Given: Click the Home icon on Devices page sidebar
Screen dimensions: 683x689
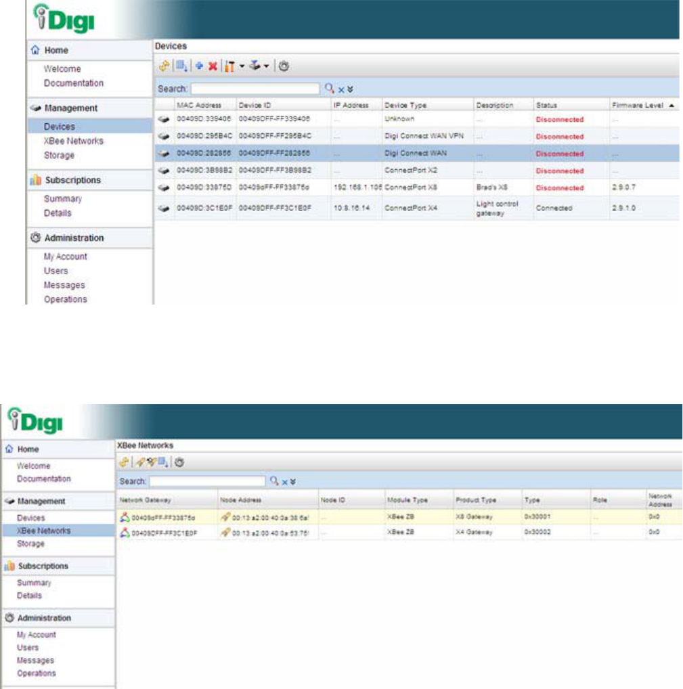Looking at the screenshot, I should (35, 49).
